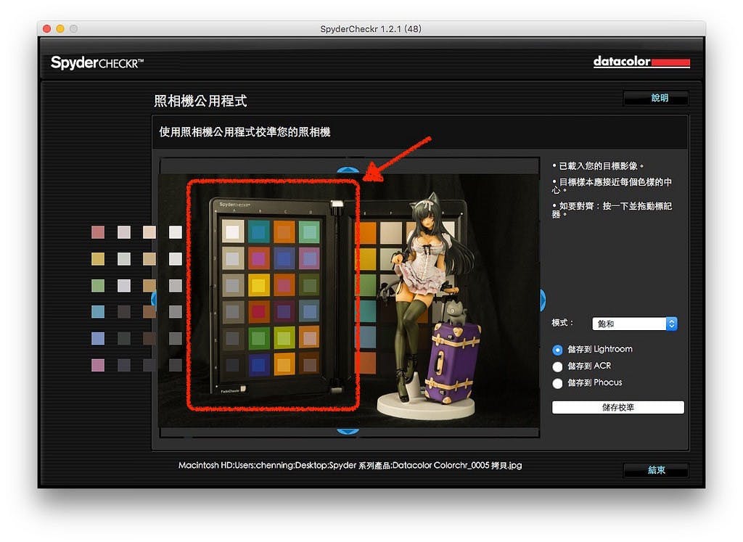Viewport: 743px width, 542px height.
Task: Click the rose pink sample marker swatch
Action: tap(98, 232)
